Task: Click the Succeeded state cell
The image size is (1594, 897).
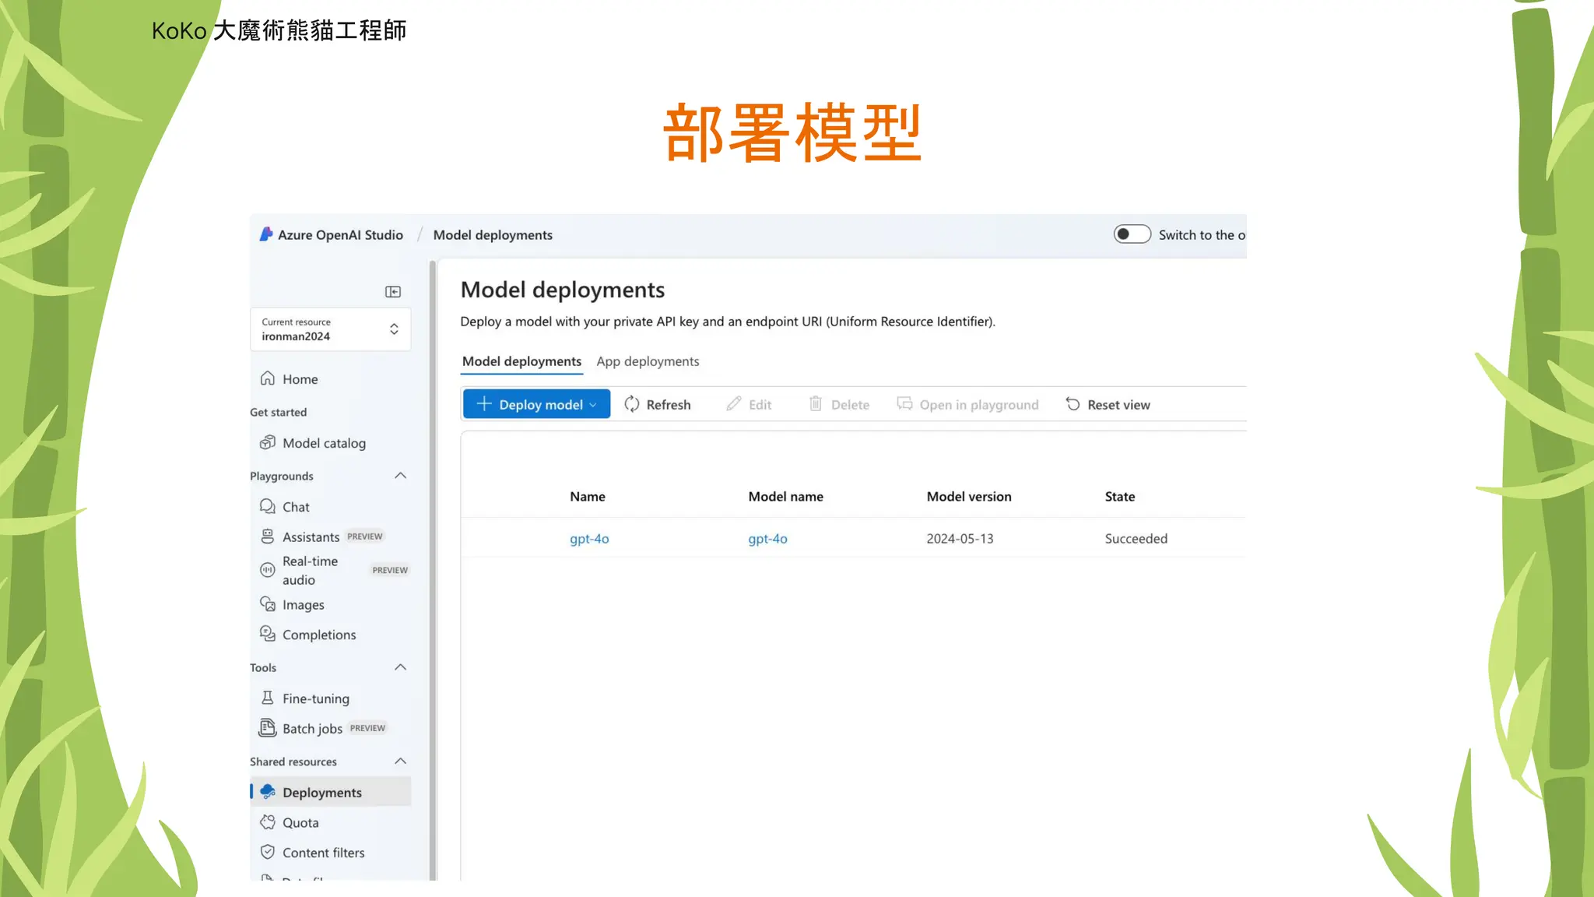Action: [x=1136, y=538]
